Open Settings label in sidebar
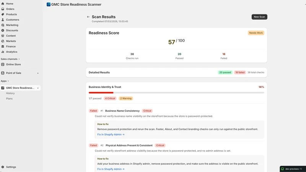 11,167
